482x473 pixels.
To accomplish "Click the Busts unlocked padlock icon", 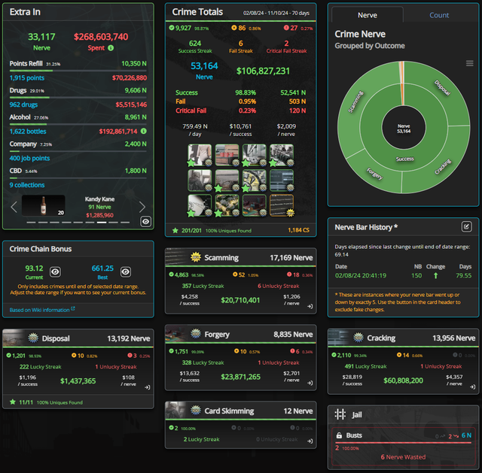I will (x=339, y=435).
